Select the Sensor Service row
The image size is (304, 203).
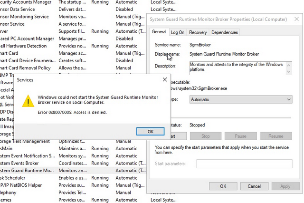(x=73, y=24)
